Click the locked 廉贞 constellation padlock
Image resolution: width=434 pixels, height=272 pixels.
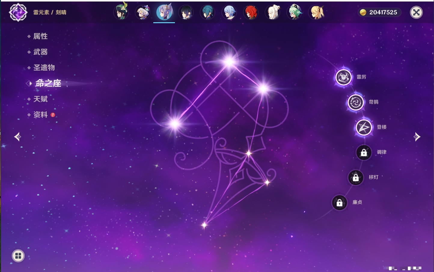point(339,203)
